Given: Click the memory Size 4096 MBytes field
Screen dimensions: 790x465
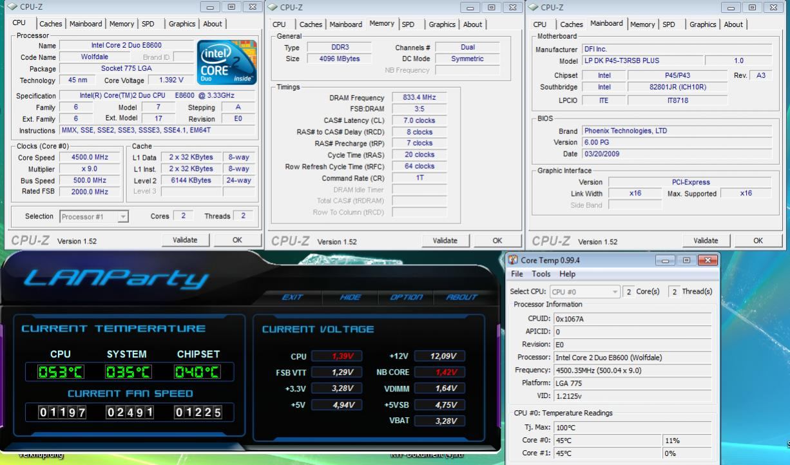Looking at the screenshot, I should 340,59.
